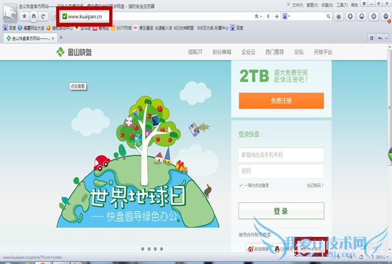Viewport: 392px width, 264px height.
Task: Click the green security shield in address bar
Action: click(x=64, y=17)
